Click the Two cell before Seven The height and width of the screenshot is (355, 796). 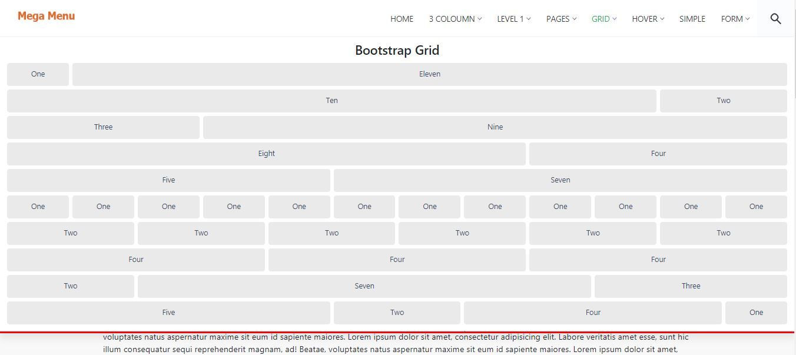coord(71,286)
